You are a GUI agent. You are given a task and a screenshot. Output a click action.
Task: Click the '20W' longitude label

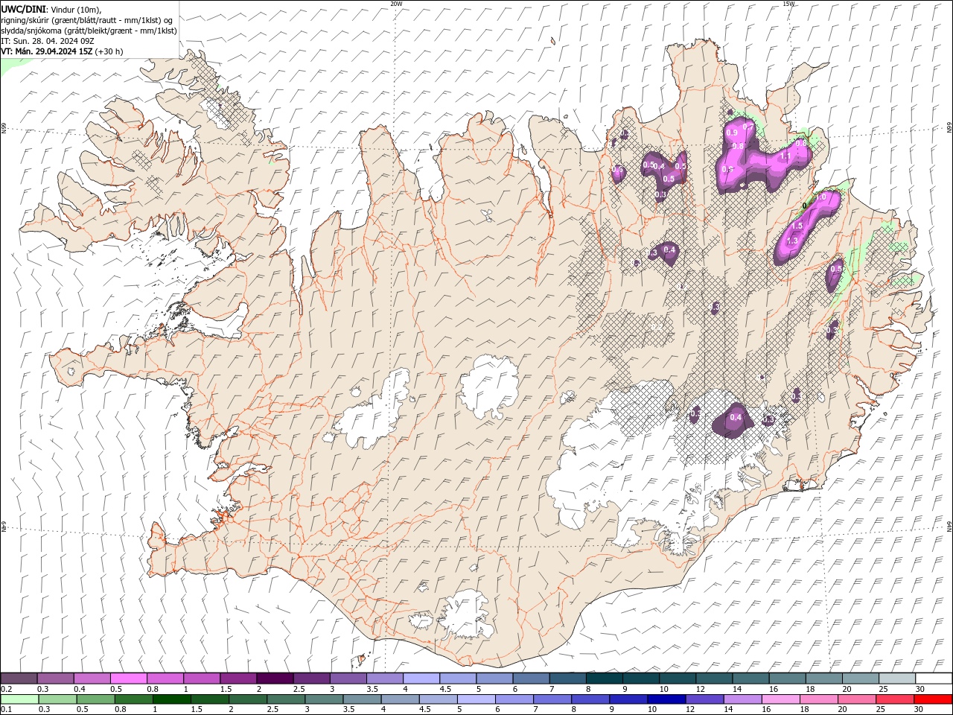click(x=396, y=4)
